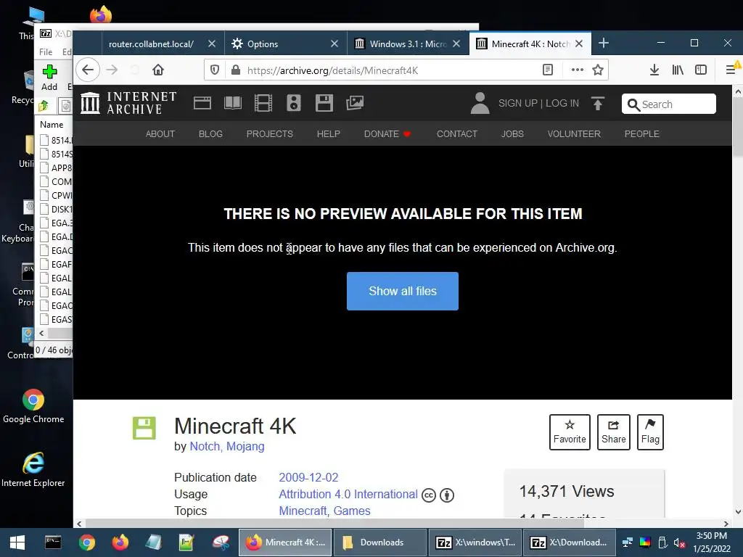
Task: Open a new Firefox tab
Action: tap(604, 44)
